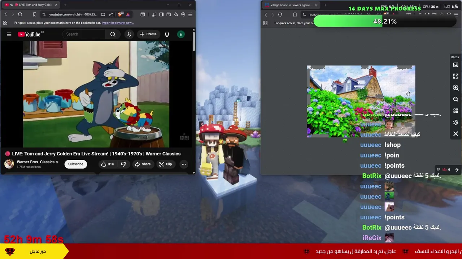The height and width of the screenshot is (259, 462).
Task: Open the music playlist icon in the YouTube window toolbar
Action: point(154,14)
